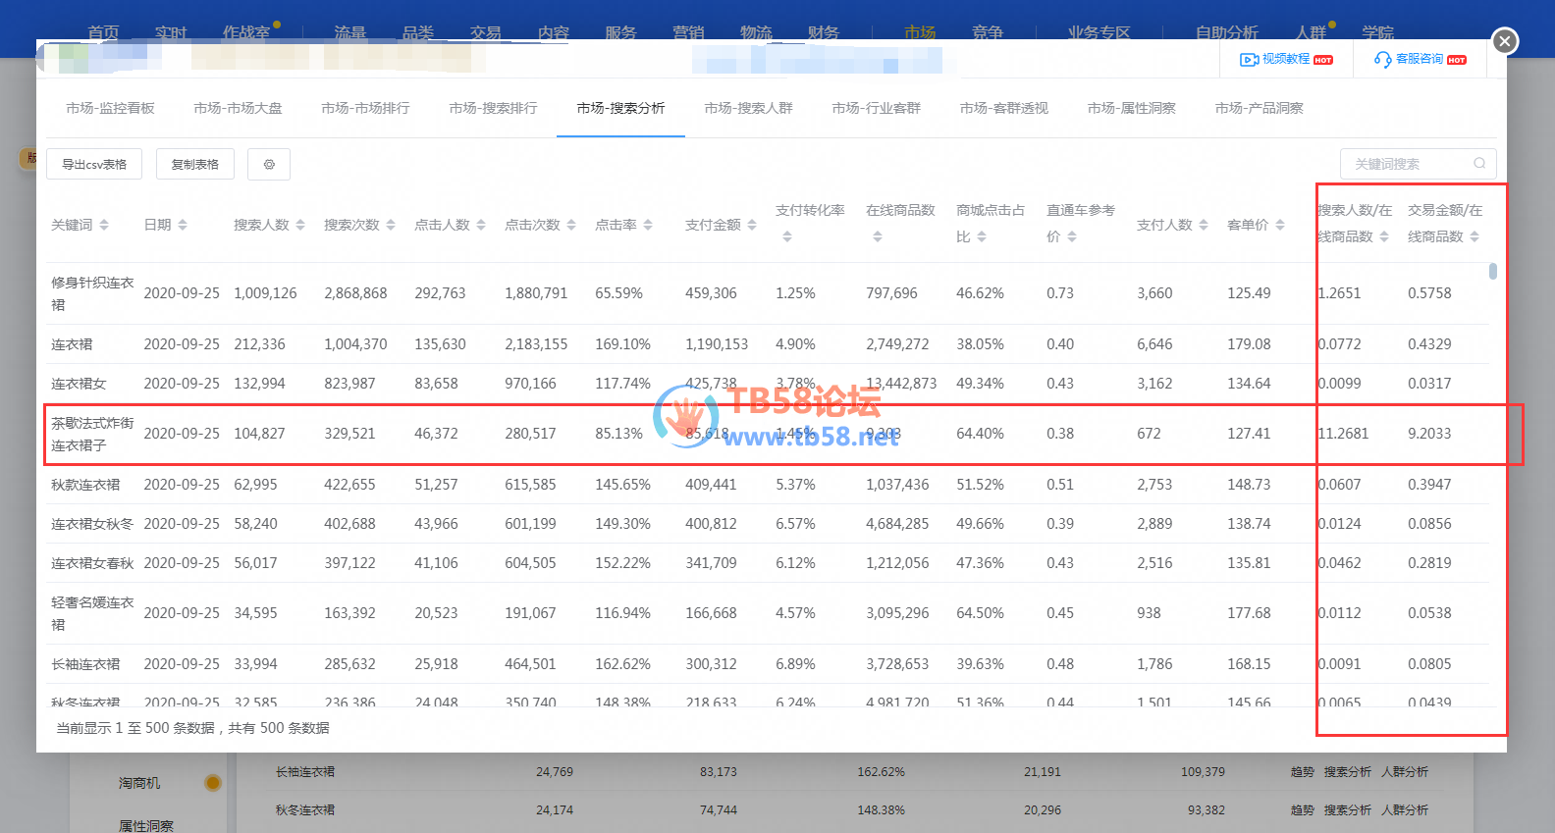The height and width of the screenshot is (833, 1555).
Task: Sort by 直通车参考价 column arrows
Action: tap(1072, 236)
